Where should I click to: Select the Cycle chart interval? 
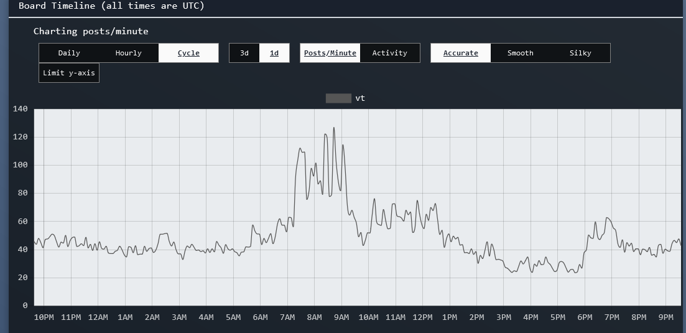click(188, 53)
